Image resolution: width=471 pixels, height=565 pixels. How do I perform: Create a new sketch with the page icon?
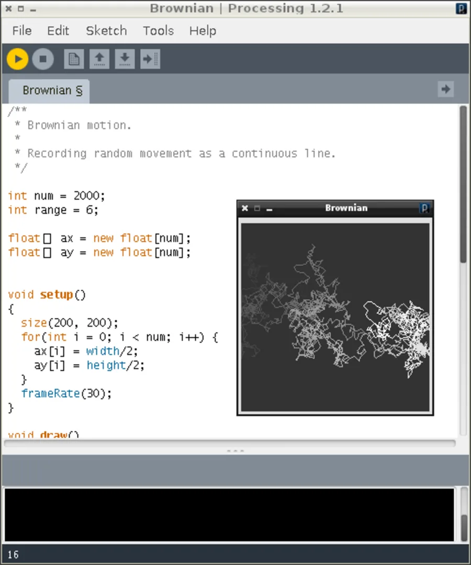[x=74, y=59]
